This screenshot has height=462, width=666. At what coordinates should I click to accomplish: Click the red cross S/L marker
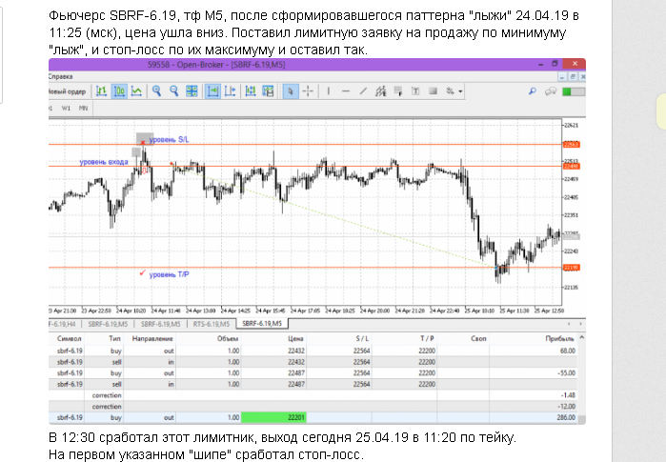[x=143, y=143]
